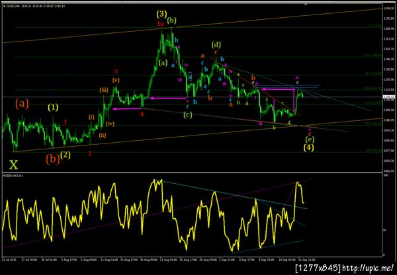This screenshot has height=275, width=397.
Task: Select the chart shift marker at top
Action: [306, 4]
